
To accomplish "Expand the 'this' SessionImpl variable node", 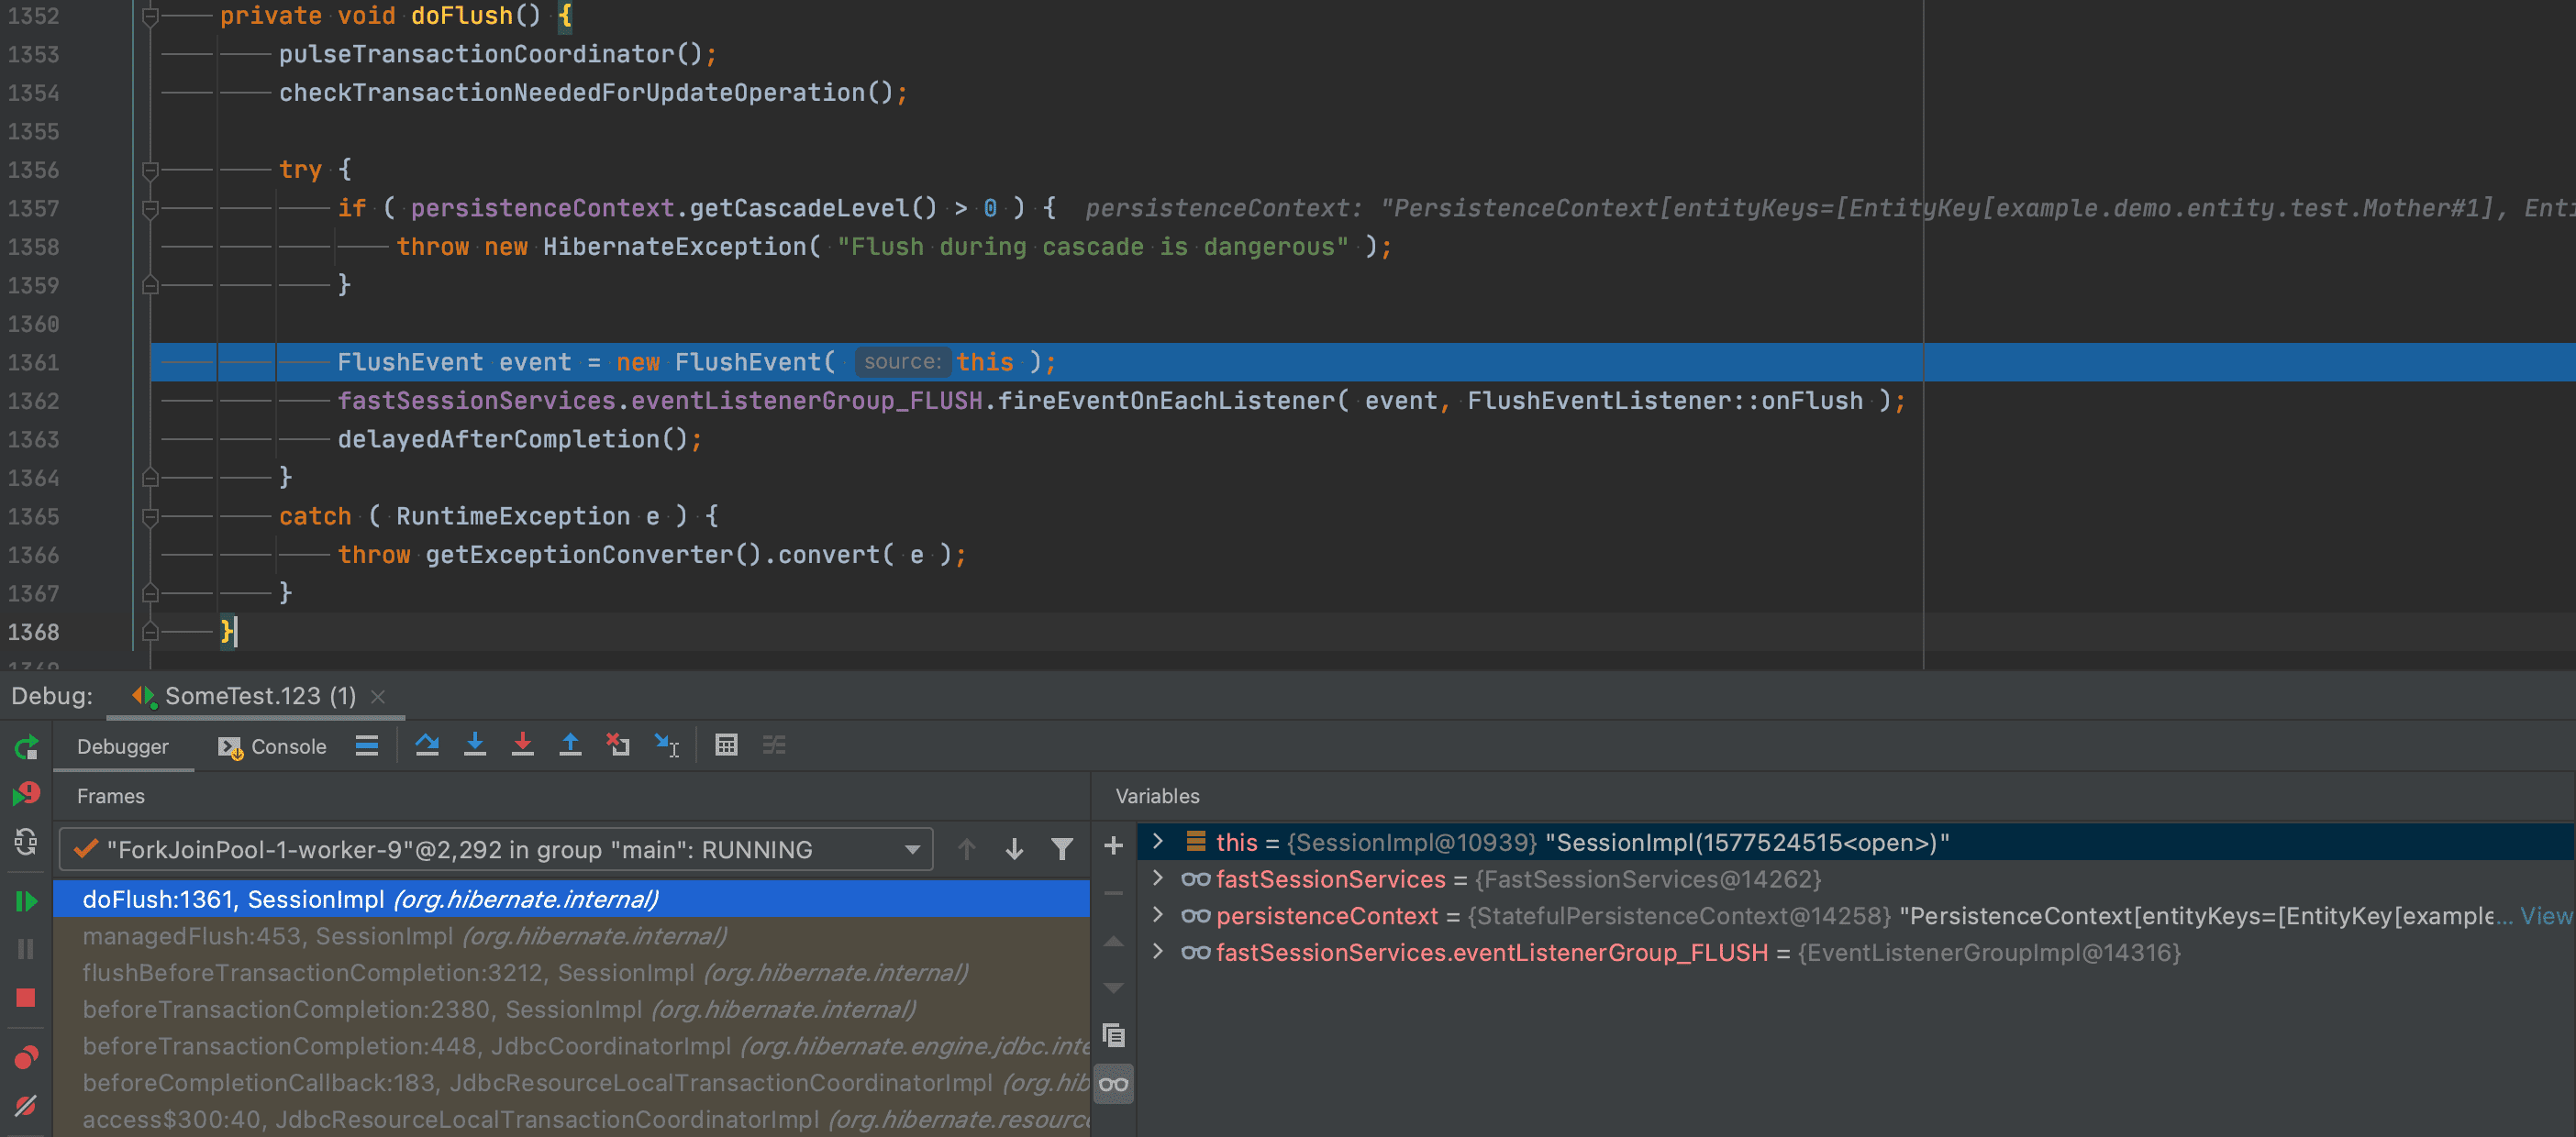I will tap(1158, 841).
